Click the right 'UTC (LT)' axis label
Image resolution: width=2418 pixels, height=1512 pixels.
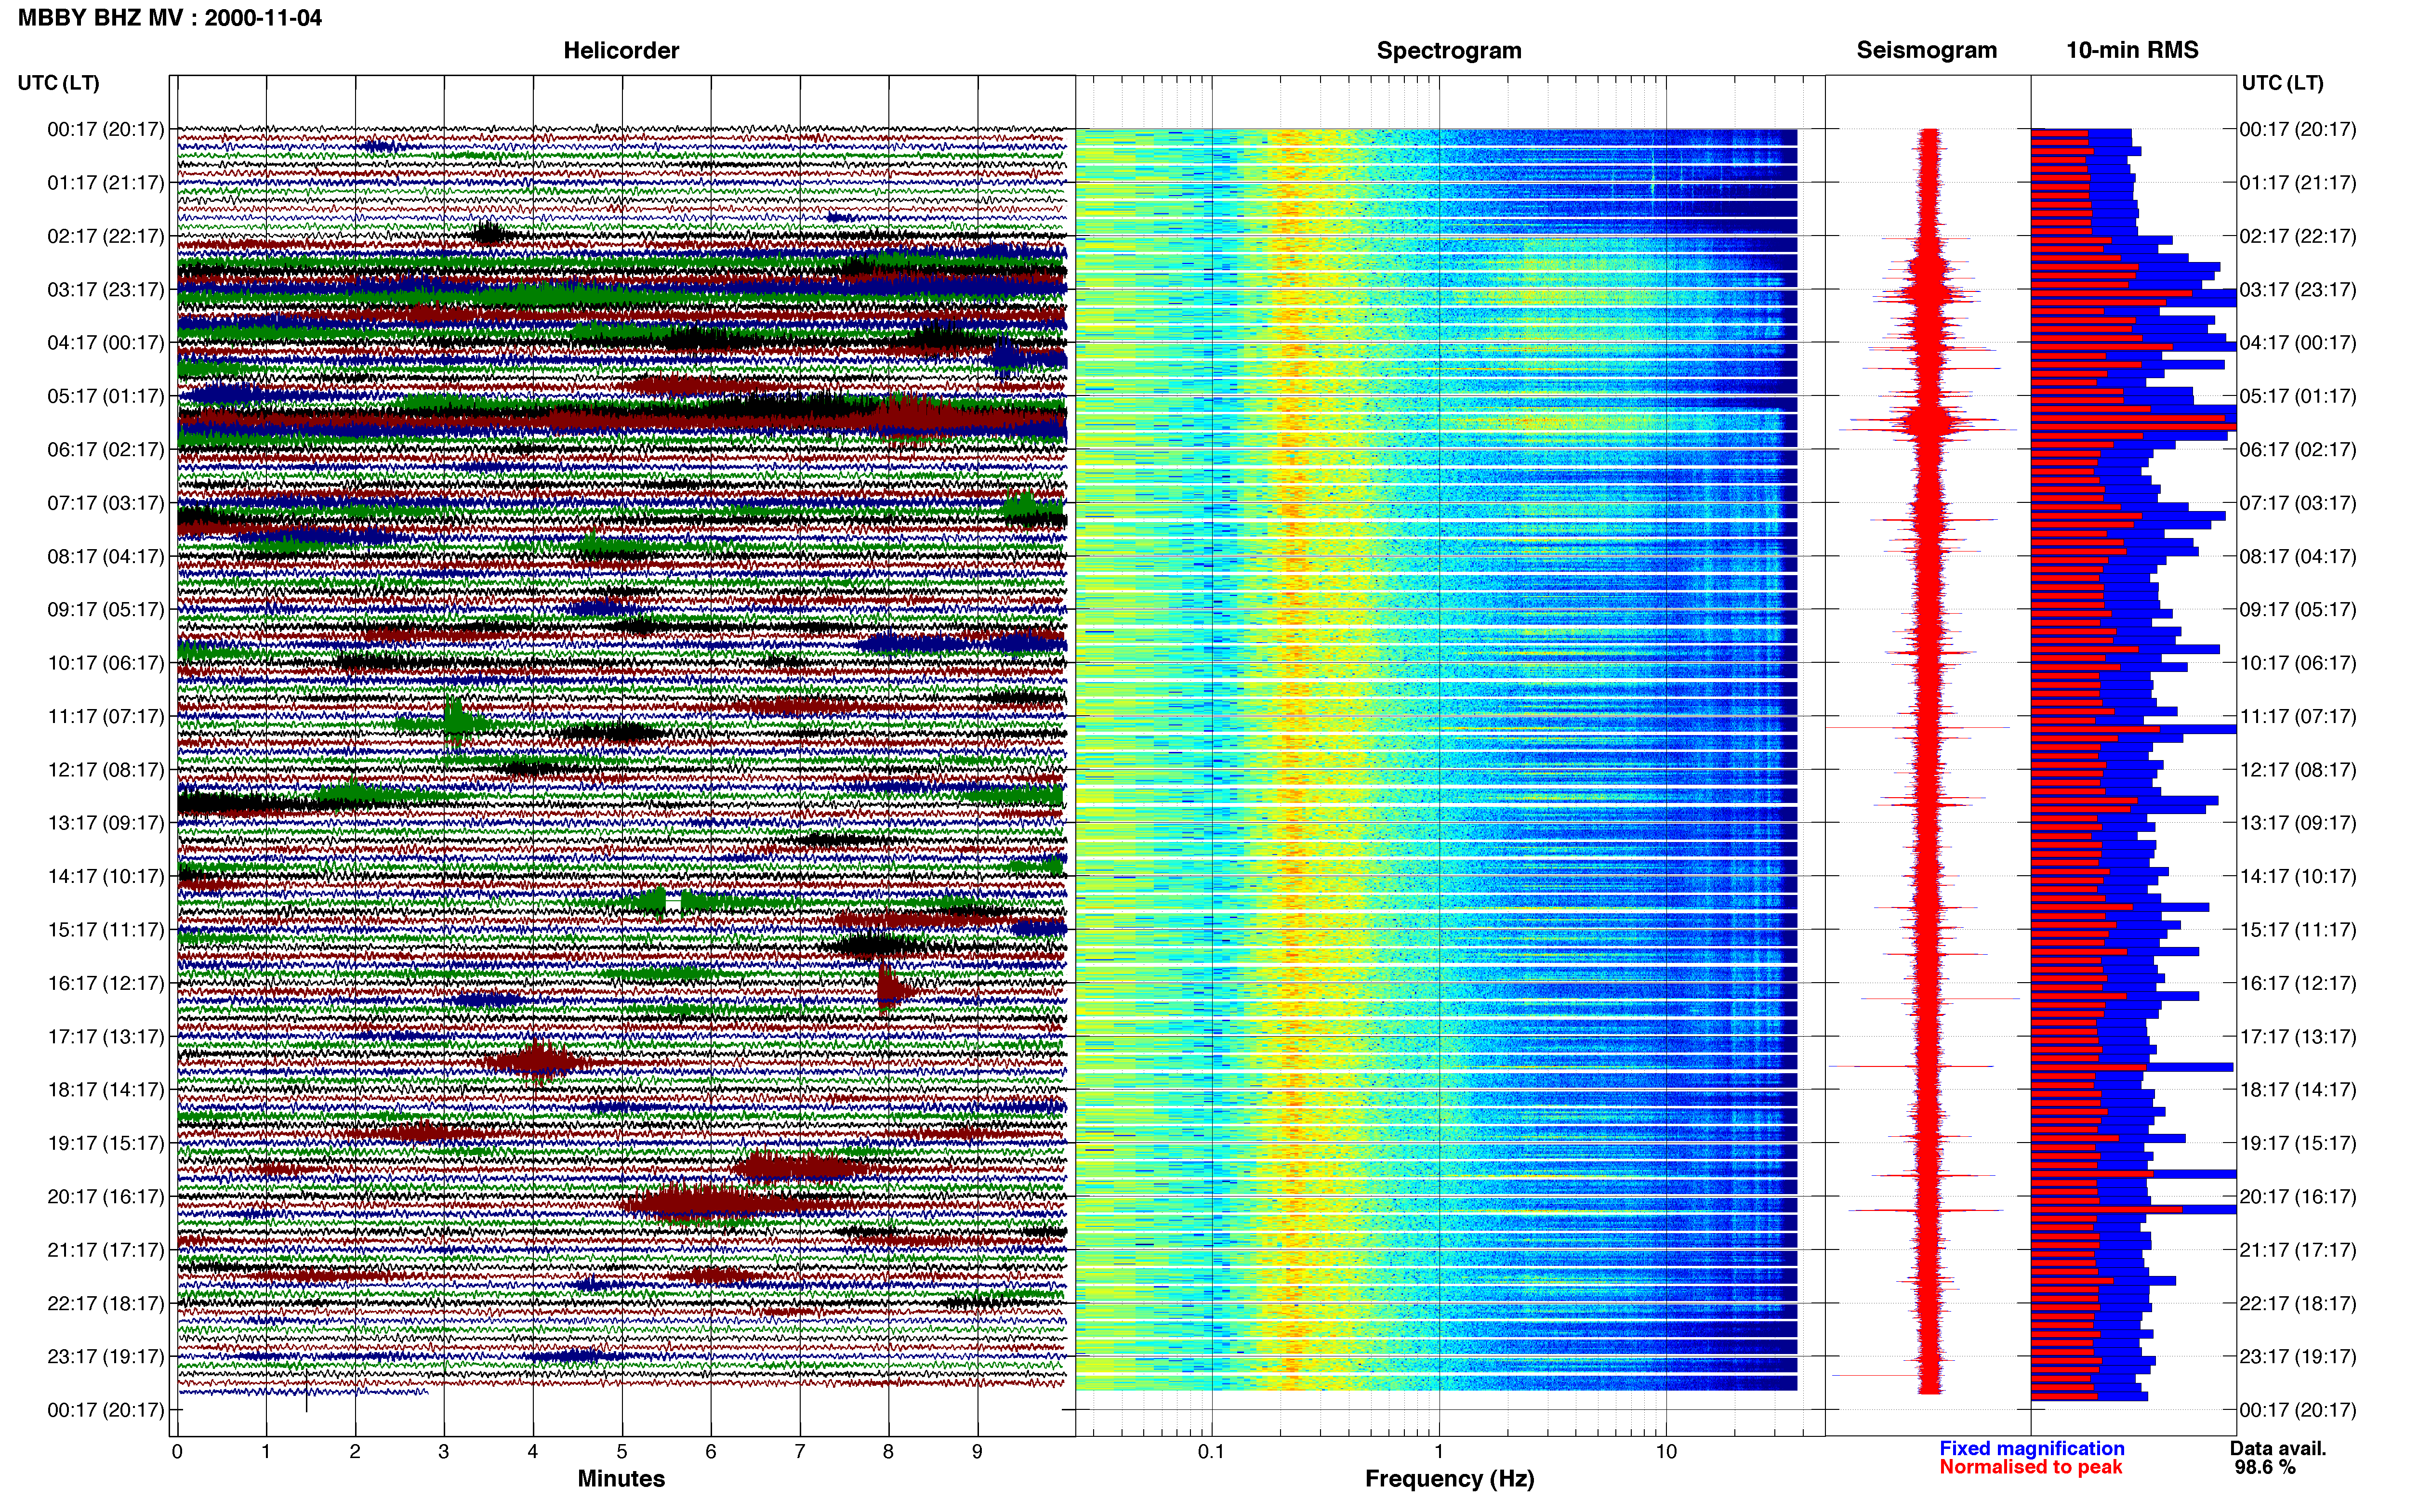point(2283,83)
